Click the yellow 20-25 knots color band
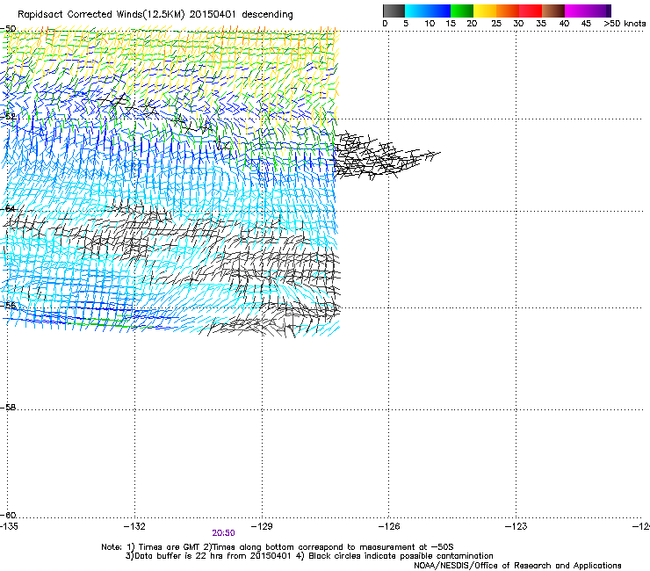This screenshot has height=571, width=650. pyautogui.click(x=485, y=11)
